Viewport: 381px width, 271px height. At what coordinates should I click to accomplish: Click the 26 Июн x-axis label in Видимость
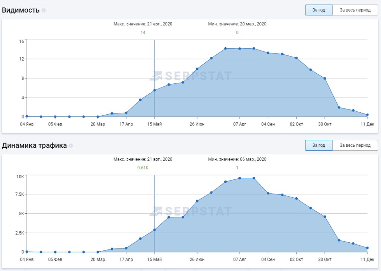197,124
